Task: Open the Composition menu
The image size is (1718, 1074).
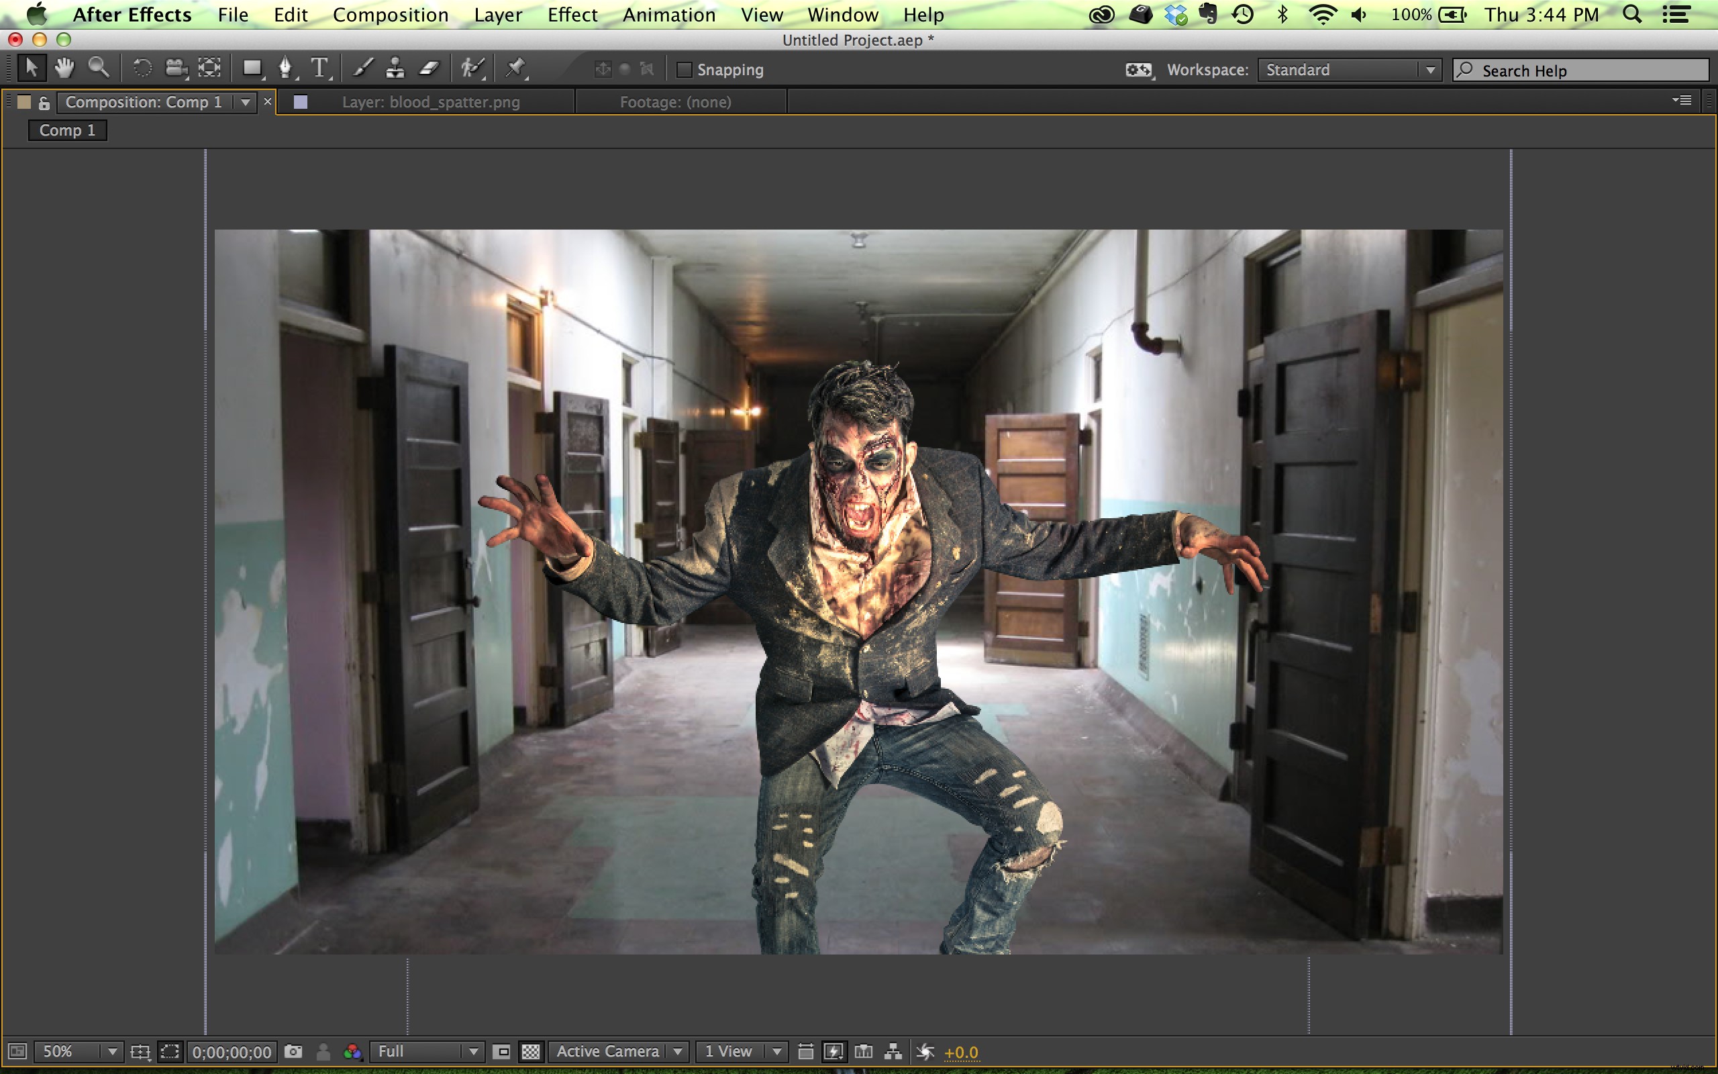Action: click(390, 14)
